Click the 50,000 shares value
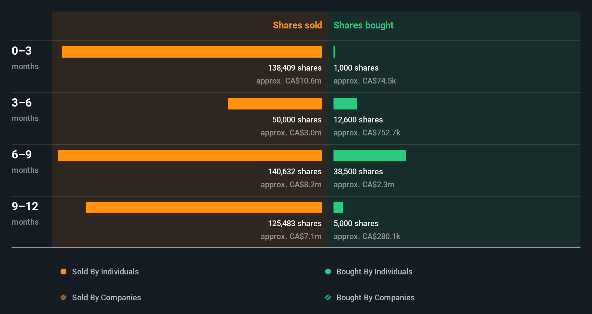 click(x=297, y=120)
